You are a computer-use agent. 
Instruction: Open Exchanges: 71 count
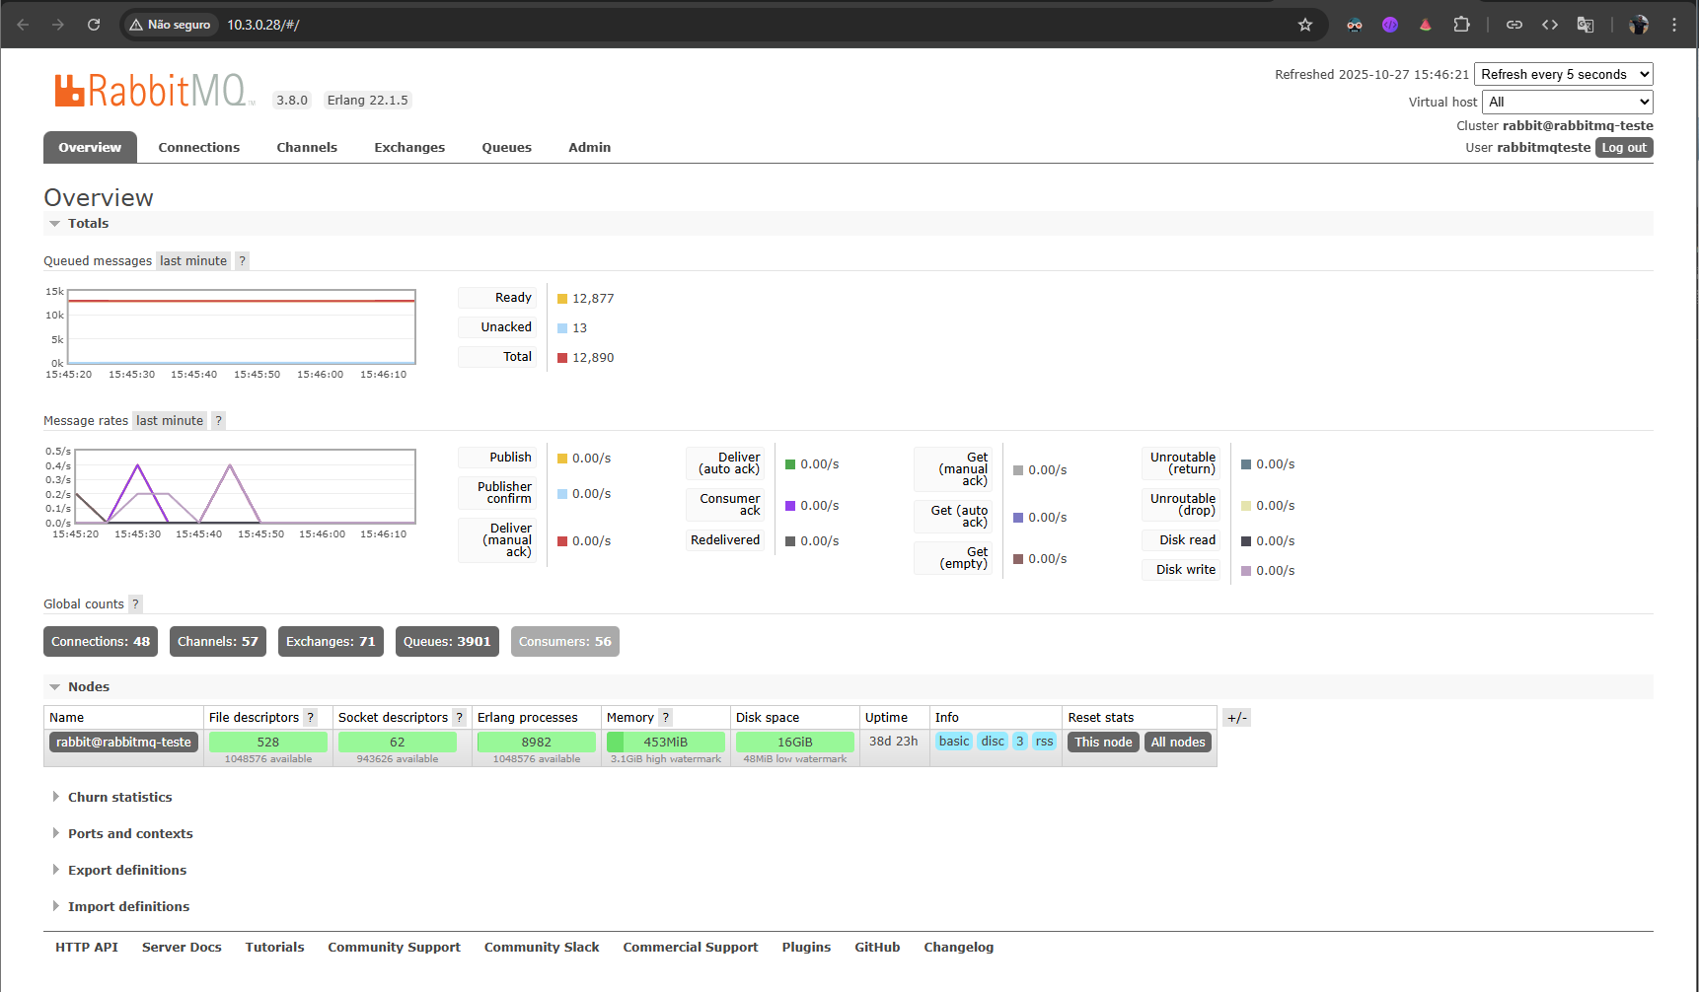(x=331, y=641)
